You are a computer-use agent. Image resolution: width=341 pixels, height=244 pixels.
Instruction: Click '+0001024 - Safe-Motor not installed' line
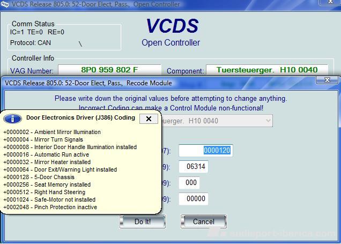click(49, 199)
